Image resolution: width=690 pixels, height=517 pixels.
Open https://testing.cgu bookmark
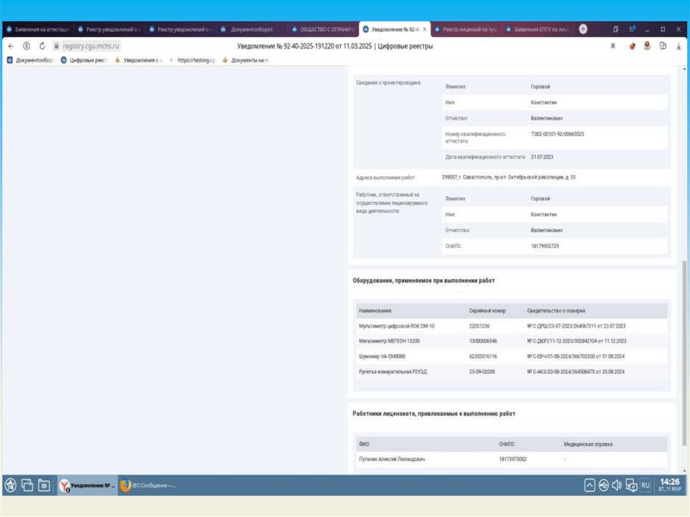[192, 60]
